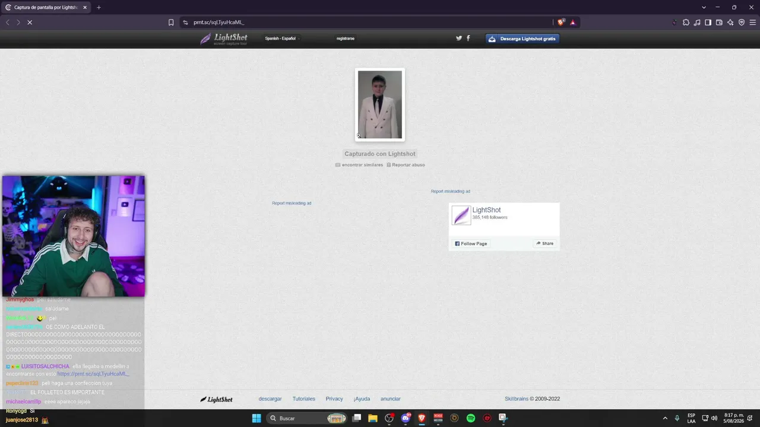Open Task View in the taskbar
Viewport: 760px width, 427px height.
tap(357, 418)
